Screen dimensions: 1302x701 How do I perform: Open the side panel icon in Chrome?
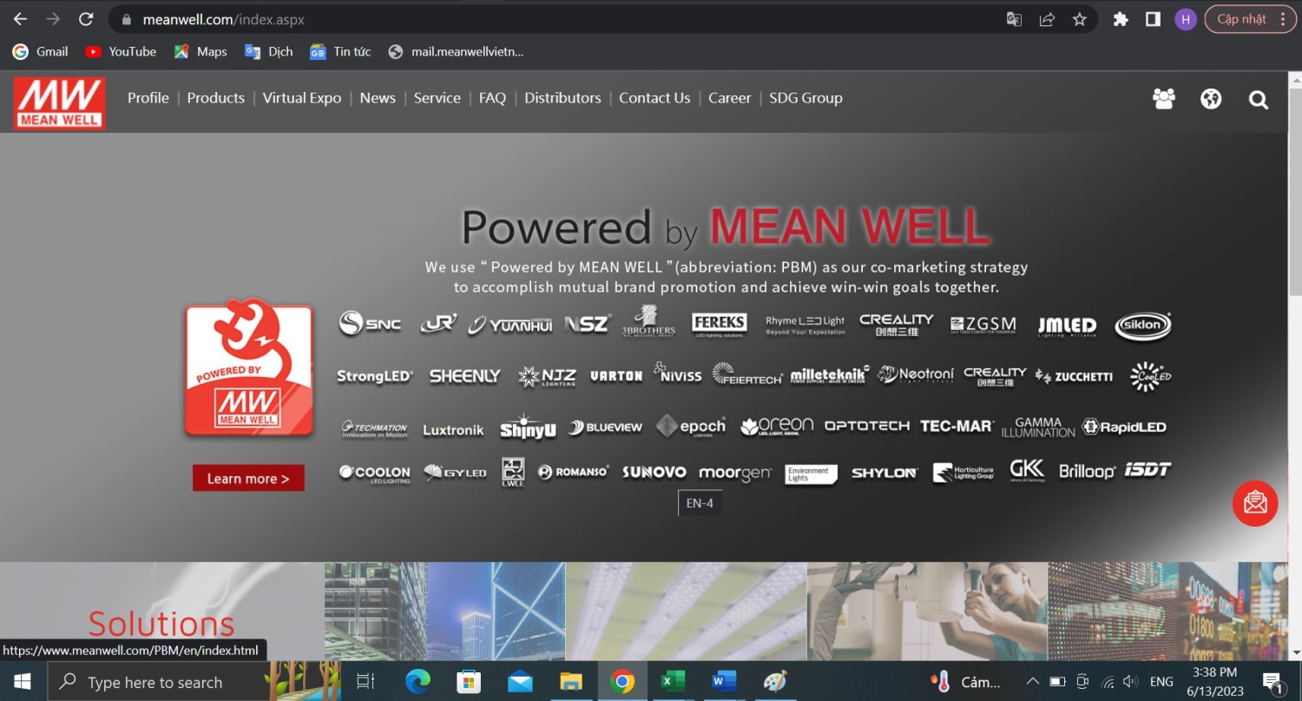point(1153,19)
